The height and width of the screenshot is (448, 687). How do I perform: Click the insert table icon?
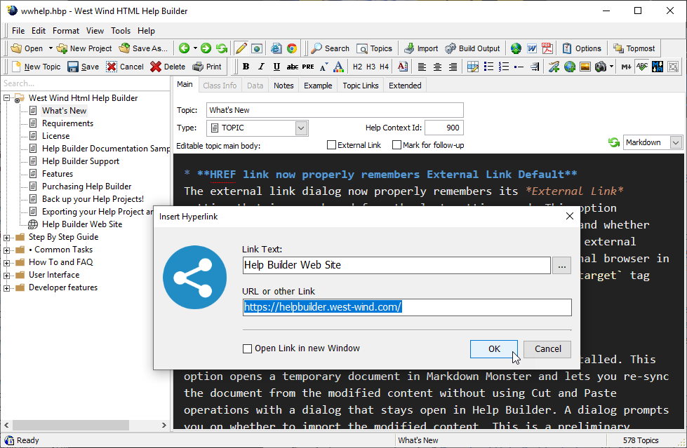pos(473,67)
